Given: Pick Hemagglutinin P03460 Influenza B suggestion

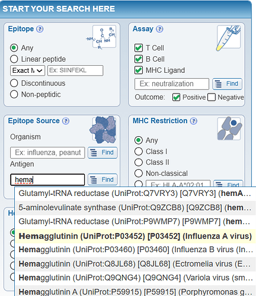Looking at the screenshot, I should coord(135,250).
